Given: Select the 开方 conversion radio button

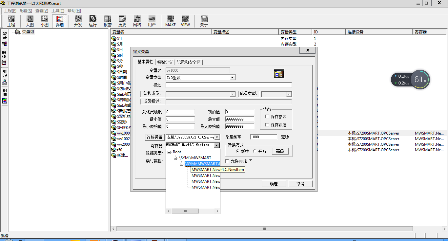Looking at the screenshot, I should tap(255, 151).
